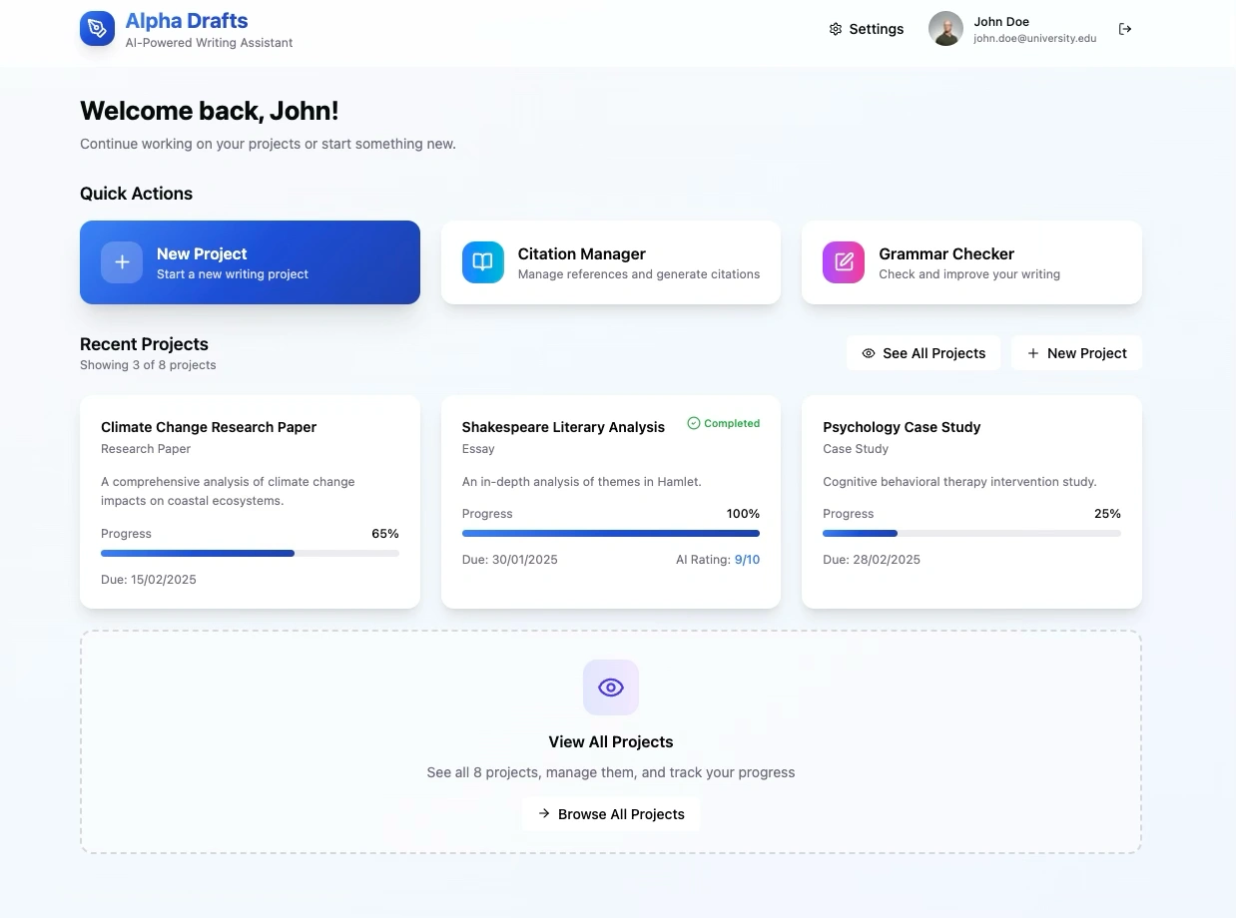Click the Recent Projects heading
1236x918 pixels.
coord(144,344)
